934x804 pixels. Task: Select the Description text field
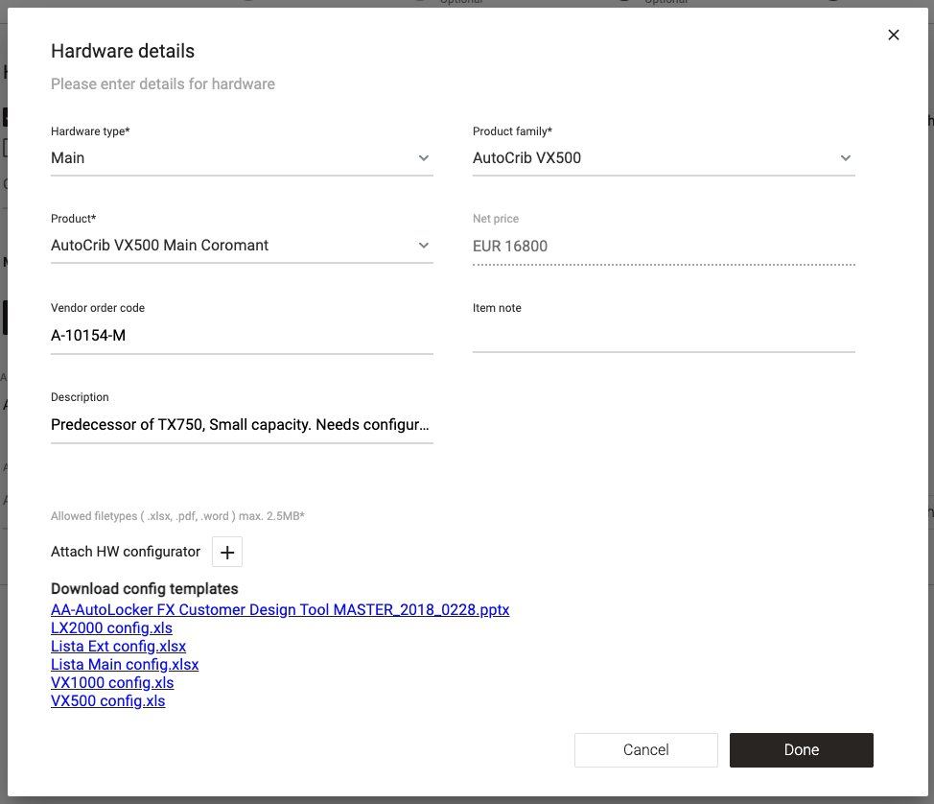(x=242, y=425)
